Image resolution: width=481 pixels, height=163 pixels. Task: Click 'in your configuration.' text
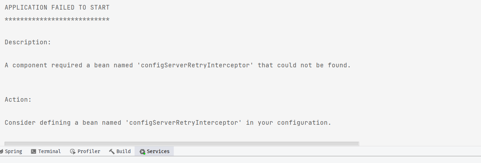point(288,123)
